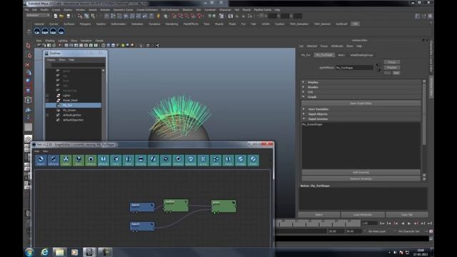Viewport: 457px width, 257px height.
Task: Open the Attributes menu in Attribute Editor
Action: click(337, 46)
